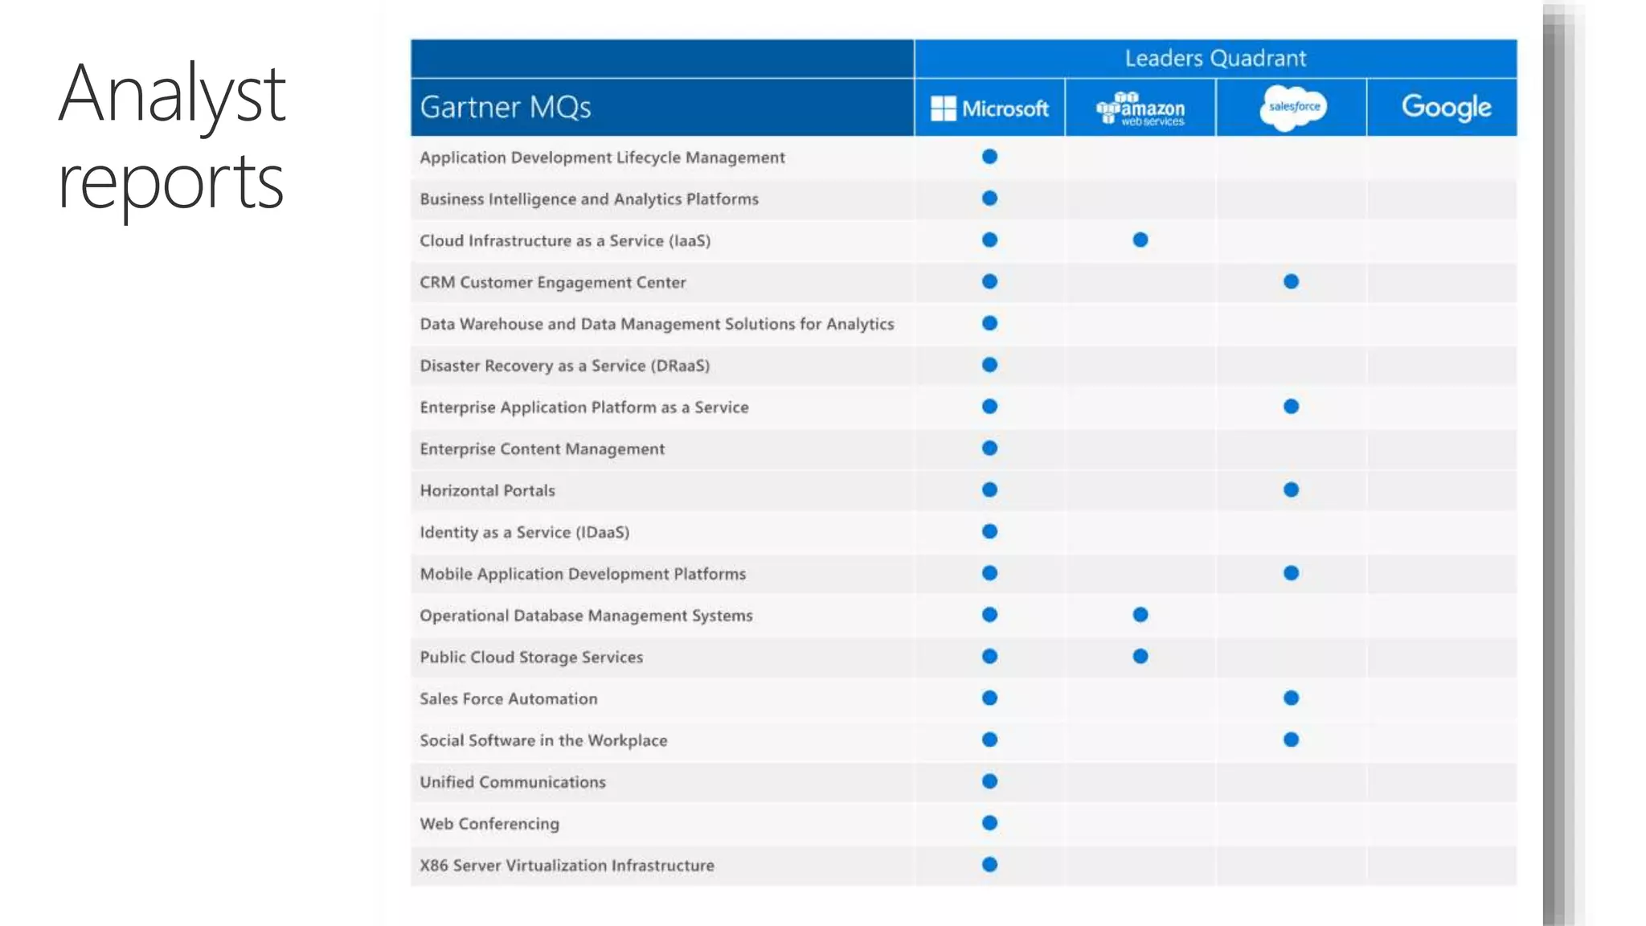The height and width of the screenshot is (926, 1646).
Task: Click the Google logo in header
Action: point(1446,107)
